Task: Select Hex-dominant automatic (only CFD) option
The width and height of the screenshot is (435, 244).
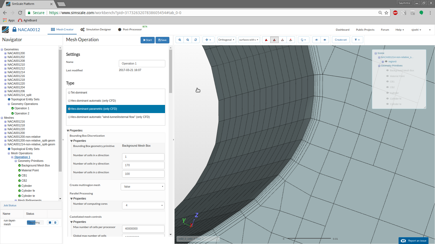Action: 69,101
